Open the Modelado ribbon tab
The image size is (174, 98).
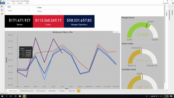[20, 3]
